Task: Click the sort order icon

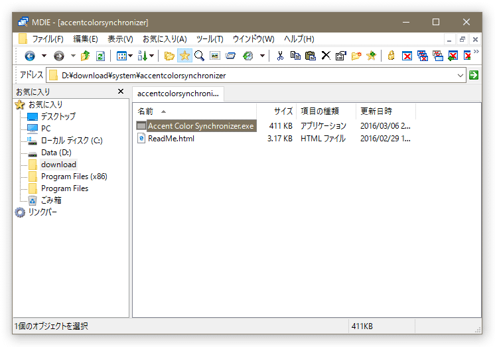Action: coord(143,56)
